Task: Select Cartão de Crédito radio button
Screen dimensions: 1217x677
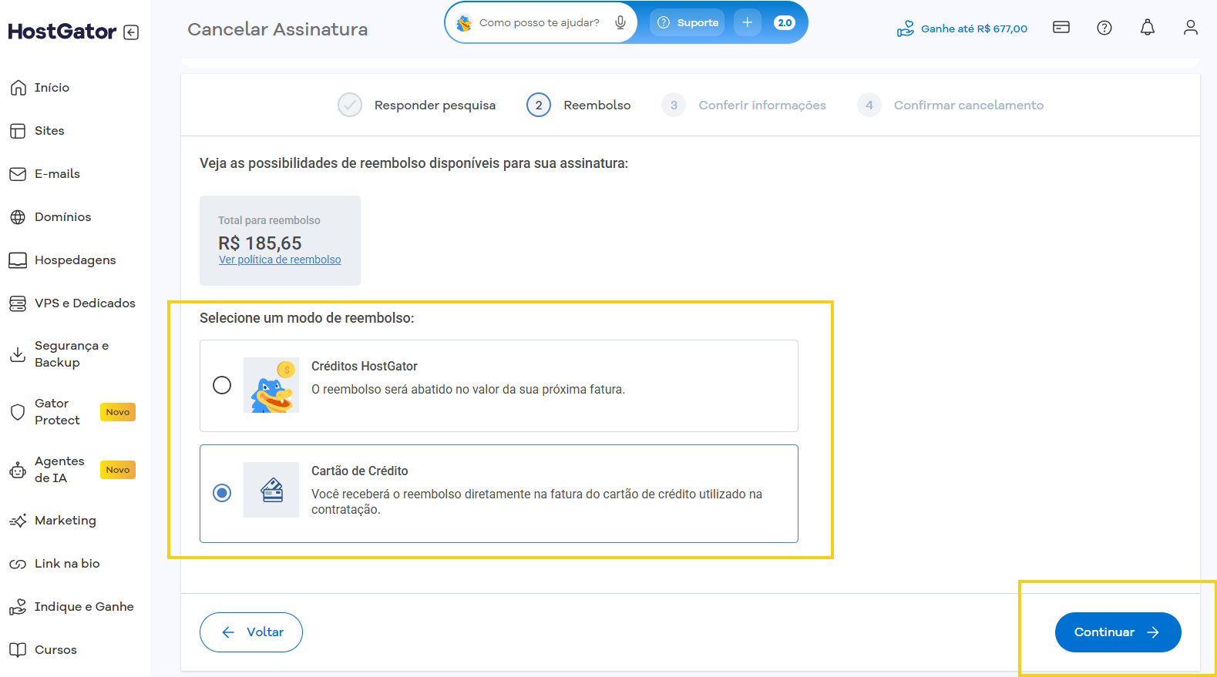Action: 222,493
